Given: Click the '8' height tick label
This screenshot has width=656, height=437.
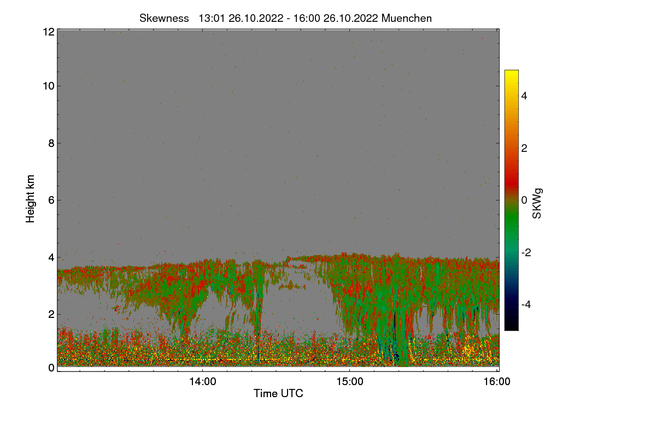Looking at the screenshot, I should point(51,144).
